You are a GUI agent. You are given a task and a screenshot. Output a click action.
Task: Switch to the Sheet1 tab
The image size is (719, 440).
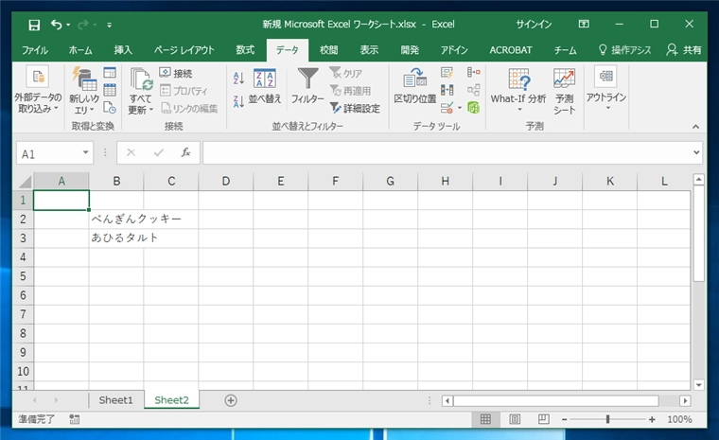[x=116, y=400]
